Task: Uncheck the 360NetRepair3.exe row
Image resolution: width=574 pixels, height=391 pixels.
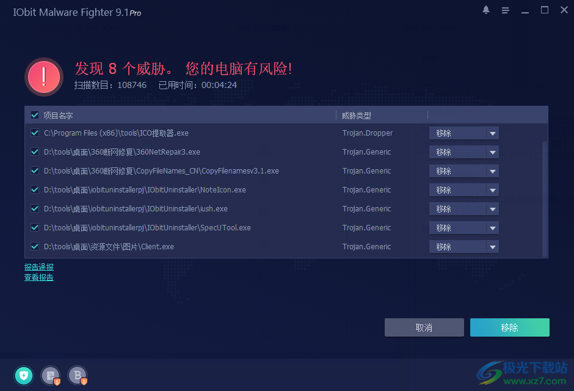Action: (x=35, y=152)
